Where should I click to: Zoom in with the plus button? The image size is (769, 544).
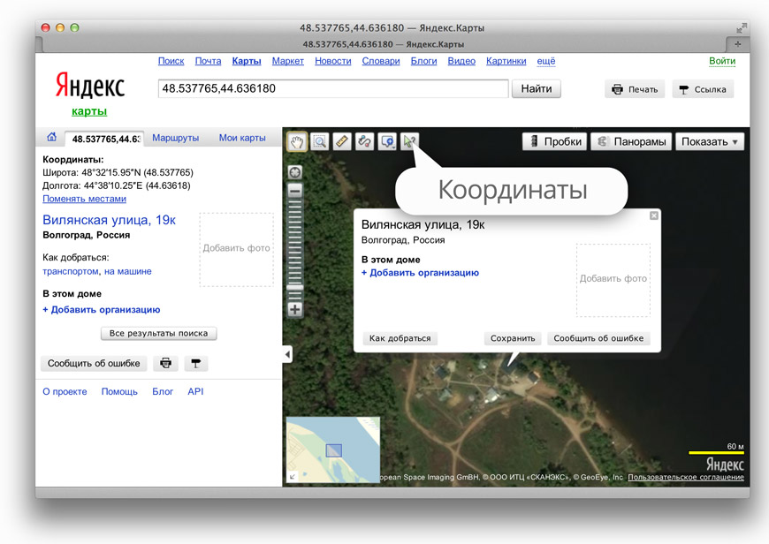click(x=294, y=309)
